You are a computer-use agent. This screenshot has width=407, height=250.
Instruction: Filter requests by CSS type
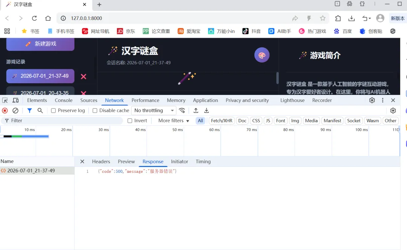click(256, 120)
